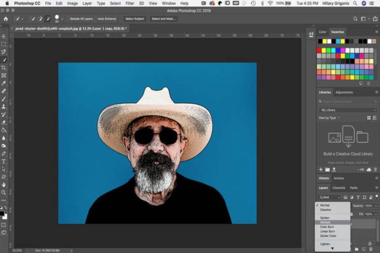Viewport: 380px width, 253px height.
Task: Enable Sample All Layers checkbox
Action: (68, 19)
